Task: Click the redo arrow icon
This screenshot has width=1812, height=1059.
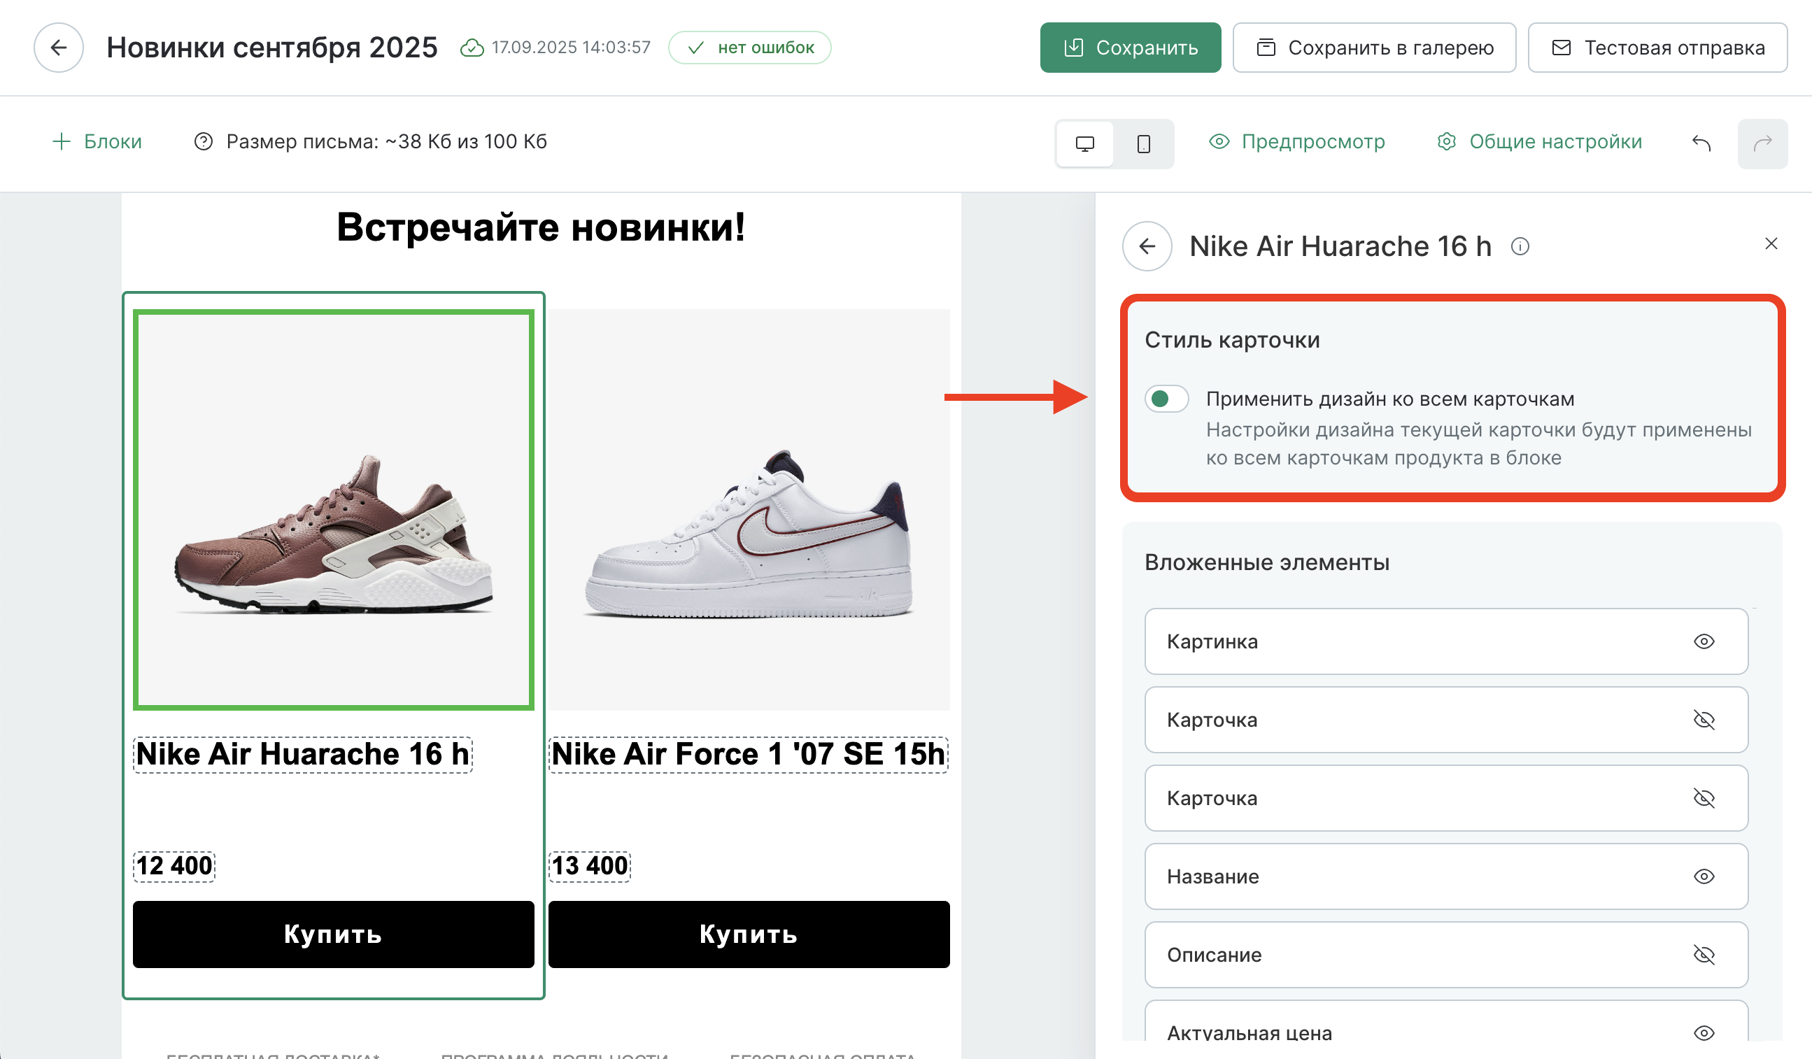Action: click(1762, 144)
